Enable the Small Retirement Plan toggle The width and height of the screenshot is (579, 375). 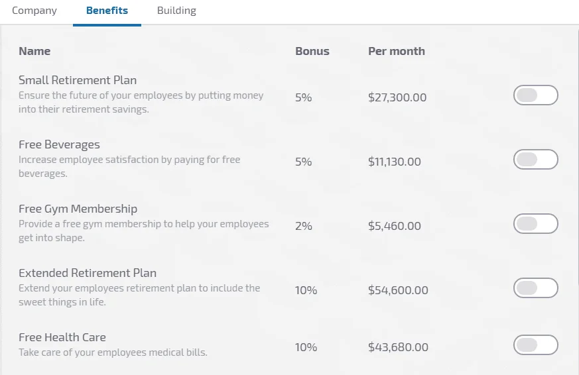[x=535, y=95]
